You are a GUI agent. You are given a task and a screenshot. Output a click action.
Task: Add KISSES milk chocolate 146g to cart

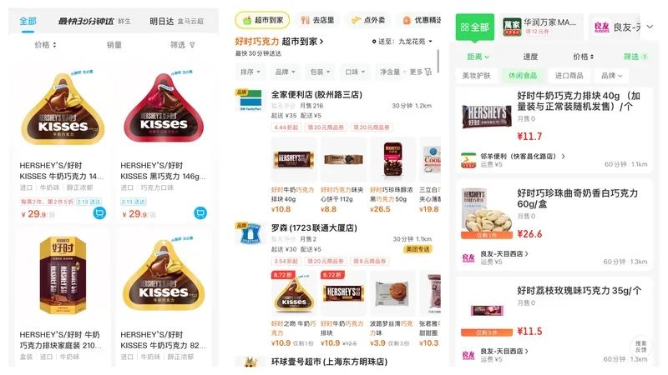point(99,213)
